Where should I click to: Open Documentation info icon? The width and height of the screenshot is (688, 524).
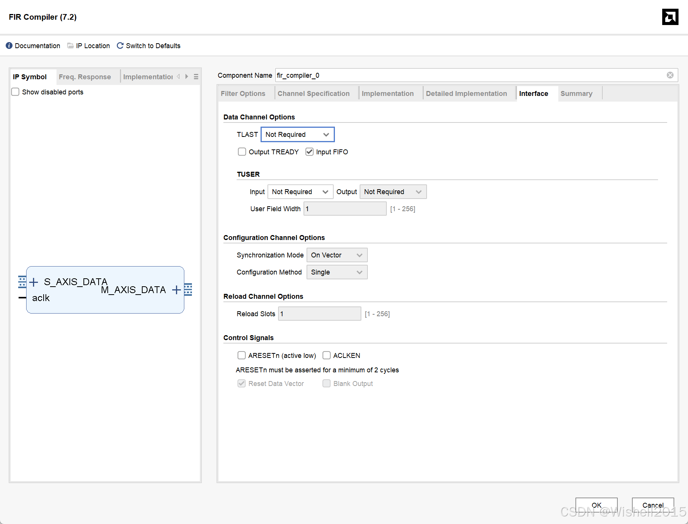coord(9,45)
